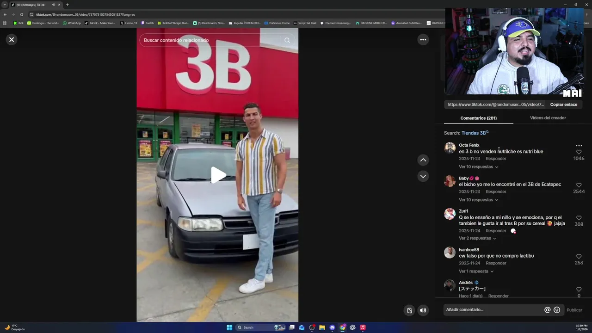Open ChatGPT app from the taskbar

coord(352,327)
